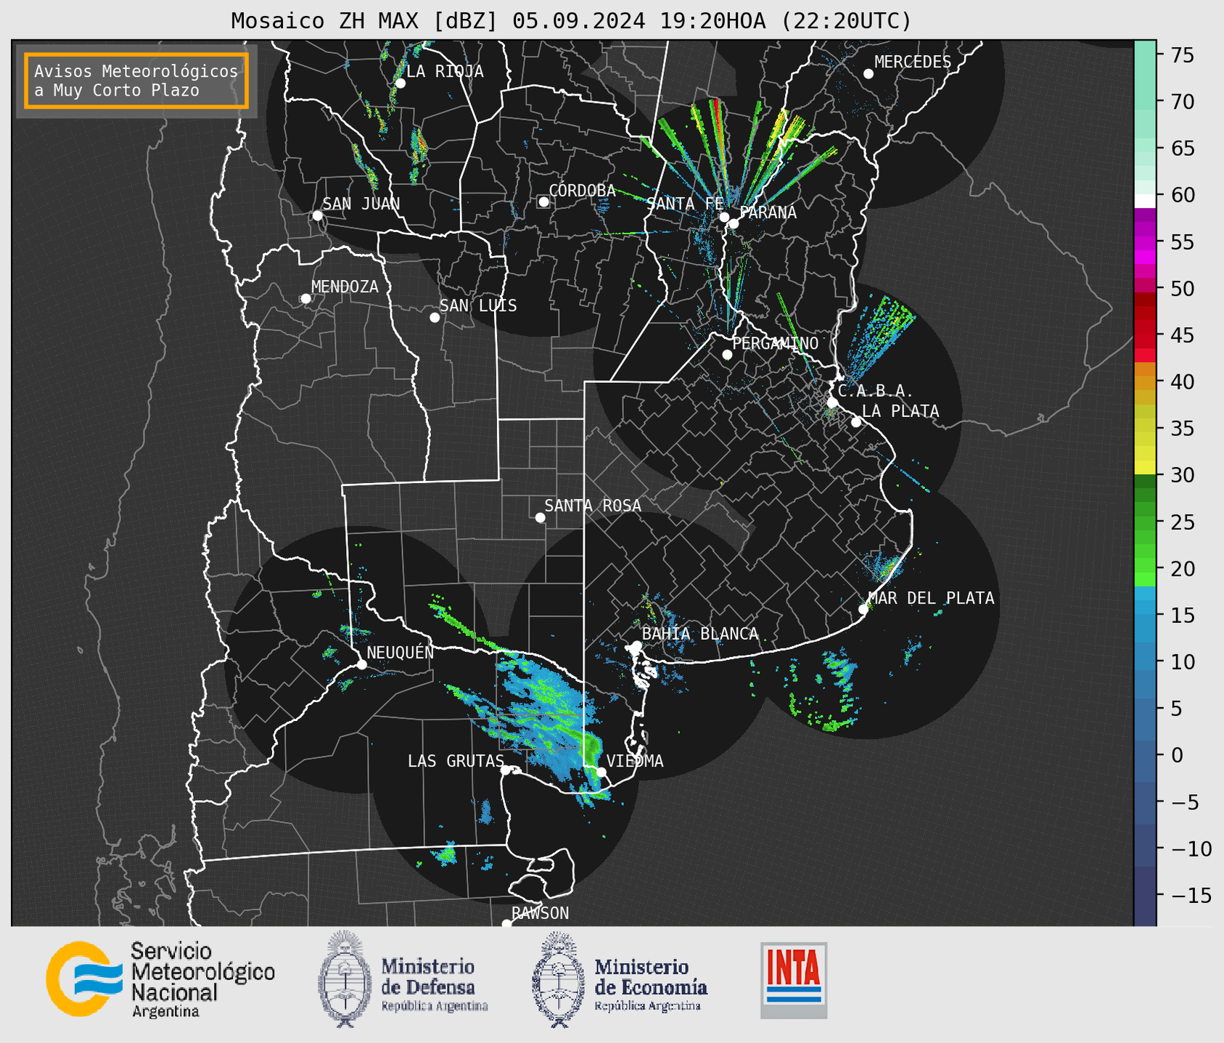
Task: Select the SANTA ROSA city marker
Action: [x=540, y=517]
